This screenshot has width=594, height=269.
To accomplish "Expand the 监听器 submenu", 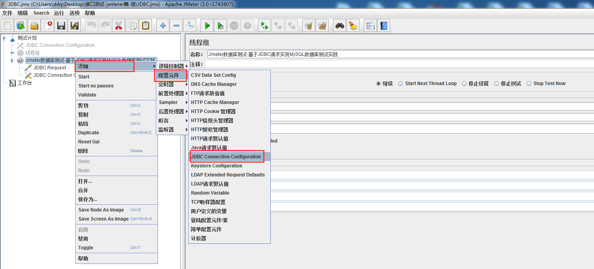I will pos(169,130).
